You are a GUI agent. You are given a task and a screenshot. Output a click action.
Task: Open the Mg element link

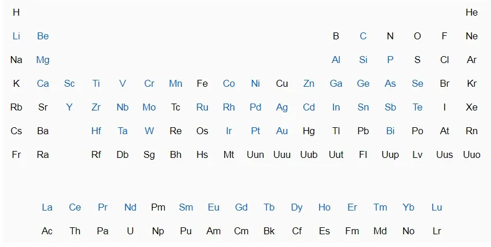[x=43, y=60]
